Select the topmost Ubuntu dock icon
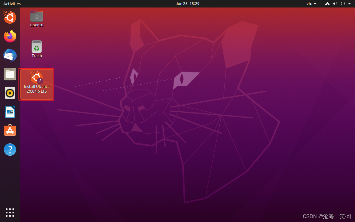The width and height of the screenshot is (355, 222). 10,17
